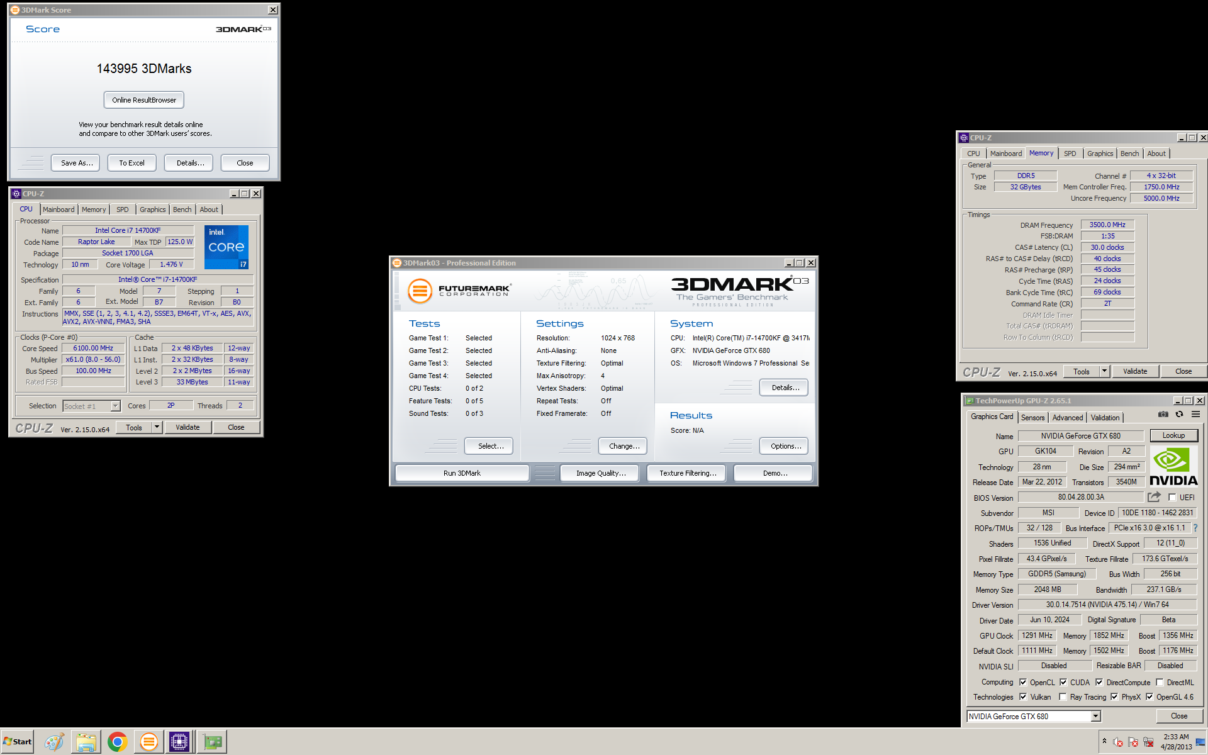
Task: Toggle the OpenGL 4.6 checkbox
Action: (x=1149, y=696)
